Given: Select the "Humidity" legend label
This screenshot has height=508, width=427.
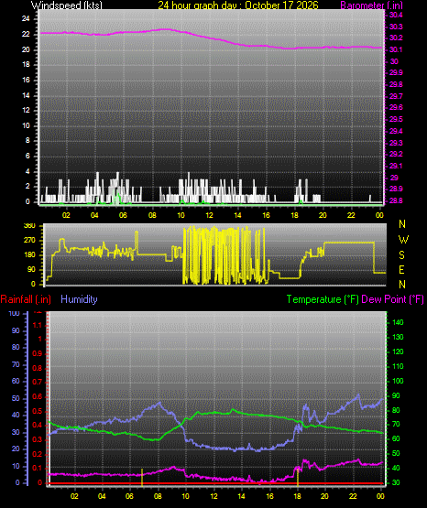Looking at the screenshot, I should pos(79,299).
